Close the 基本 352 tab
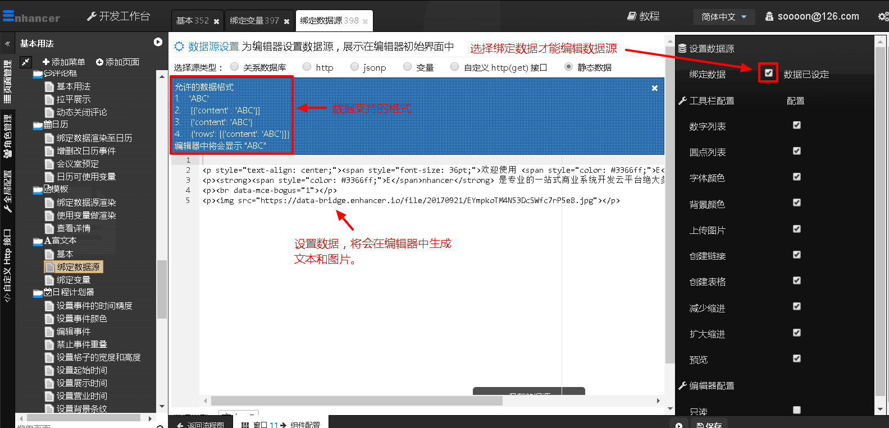Viewport: 889px width, 428px height. pyautogui.click(x=216, y=21)
